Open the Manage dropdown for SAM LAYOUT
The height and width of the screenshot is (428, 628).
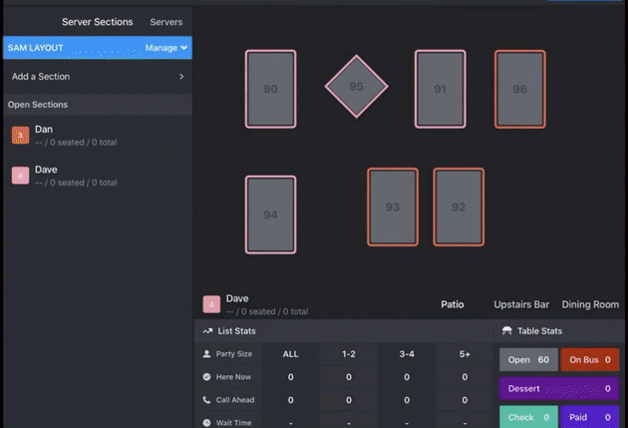[x=165, y=48]
